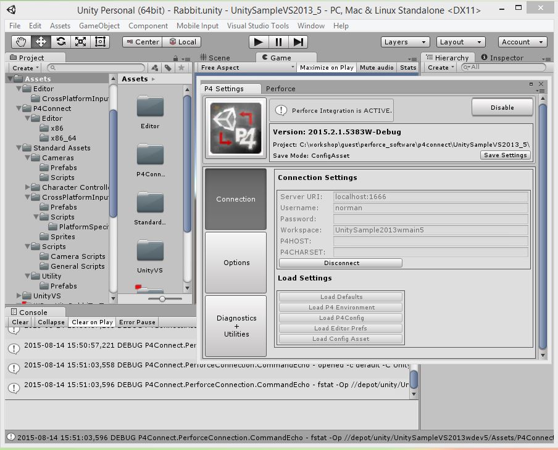Save search to favorites star
This screenshot has width=558, height=450.
tap(181, 68)
